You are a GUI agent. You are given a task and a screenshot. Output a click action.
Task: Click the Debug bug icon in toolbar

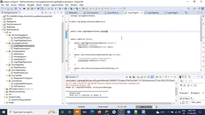click(60, 9)
